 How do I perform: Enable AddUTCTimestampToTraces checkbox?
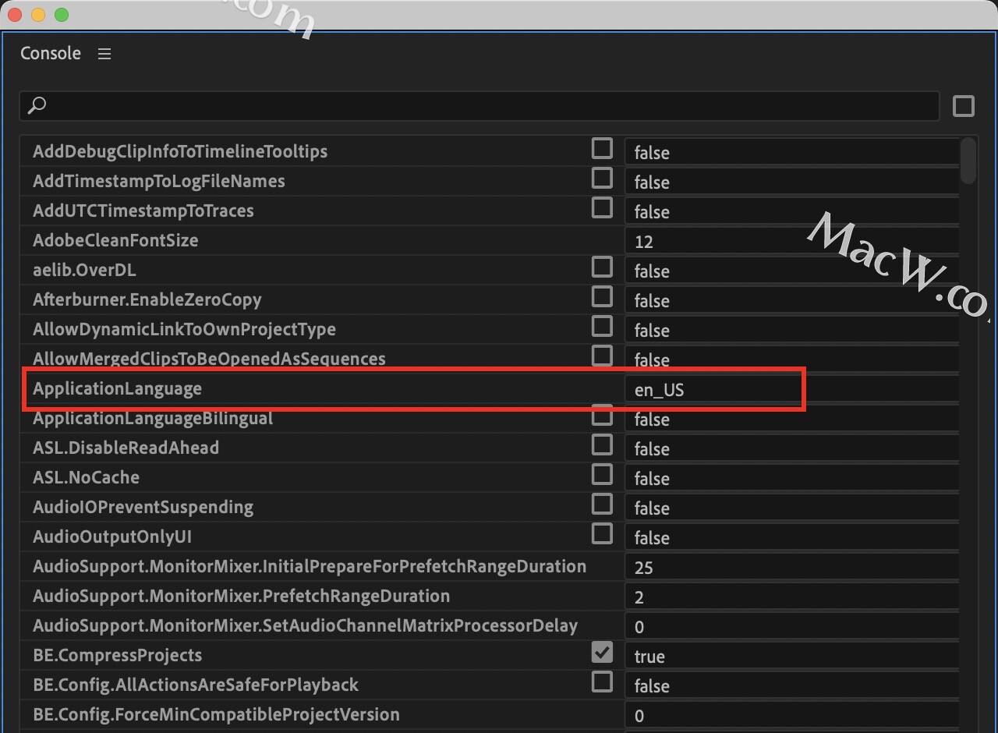(602, 207)
